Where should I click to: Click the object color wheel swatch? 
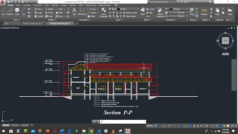coord(166,9)
